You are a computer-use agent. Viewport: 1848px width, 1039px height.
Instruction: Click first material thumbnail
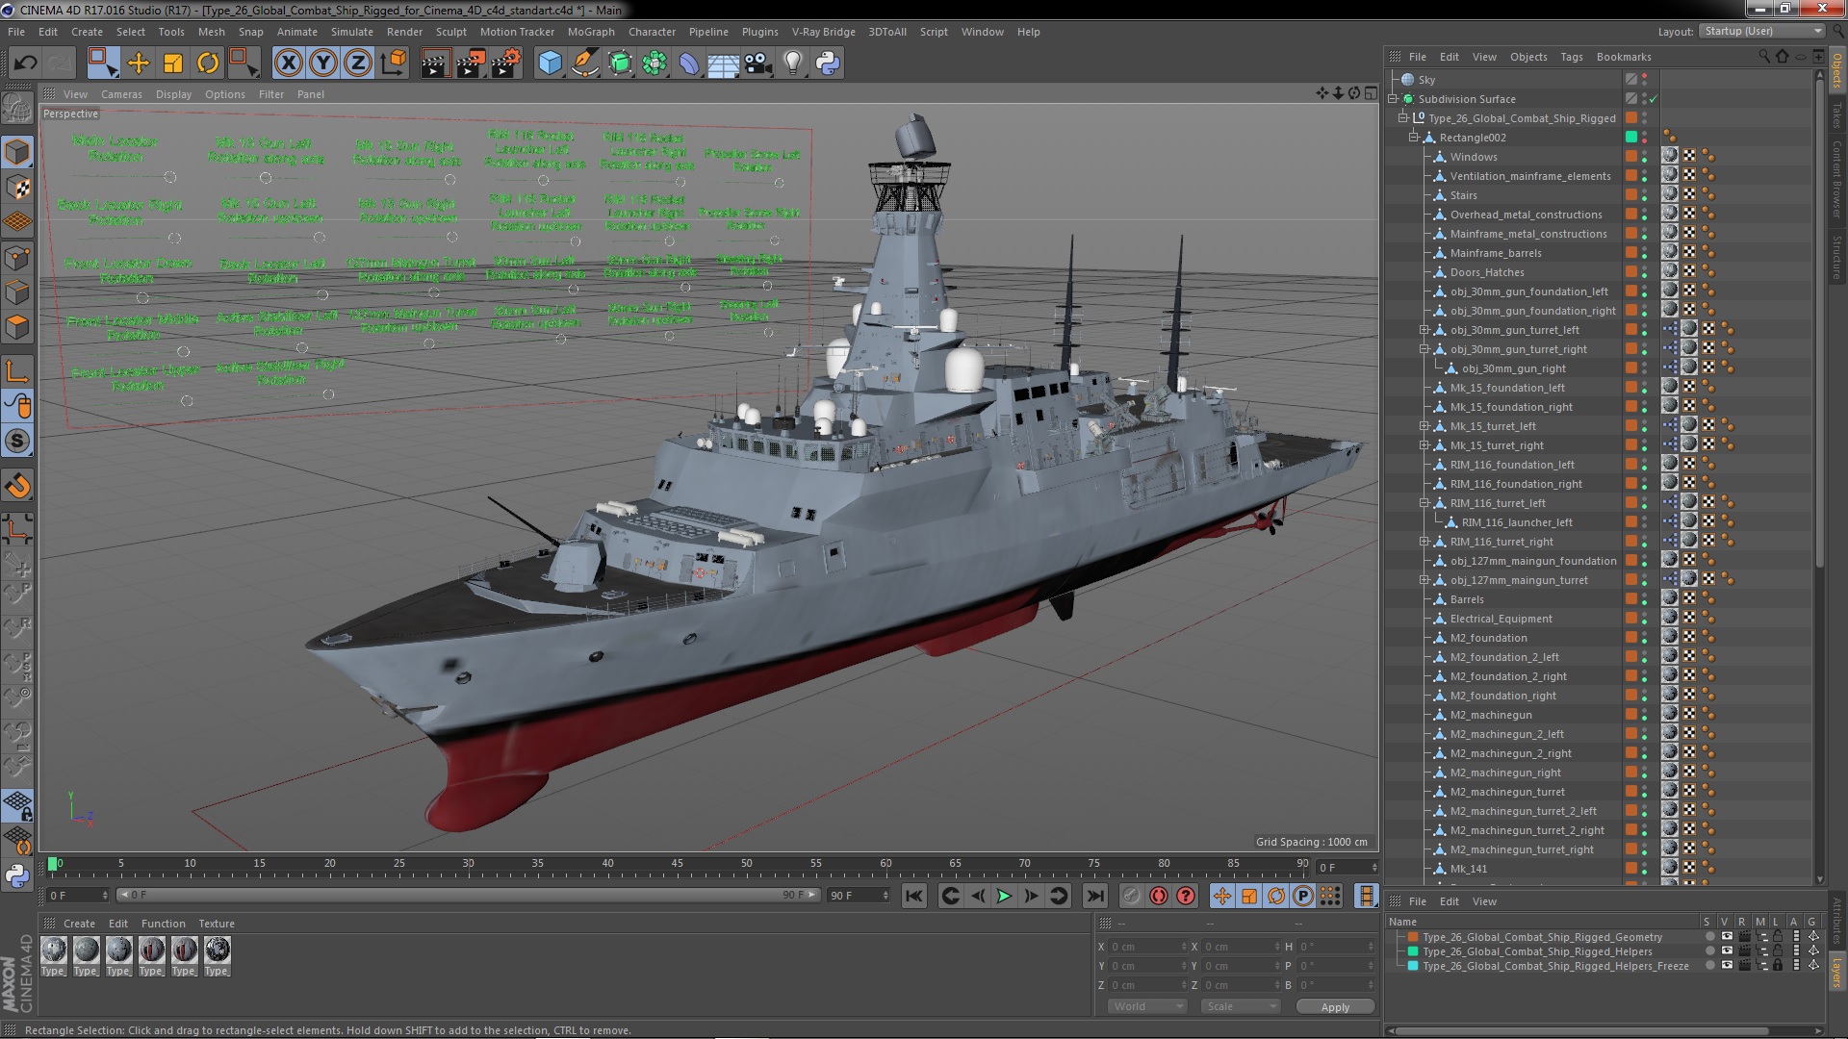tap(54, 950)
